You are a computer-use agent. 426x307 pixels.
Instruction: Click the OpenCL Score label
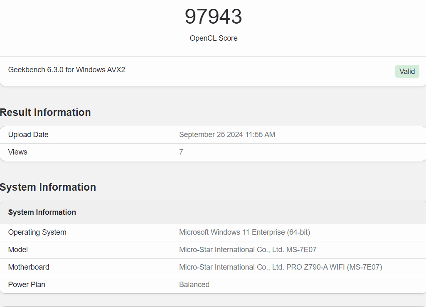point(213,38)
